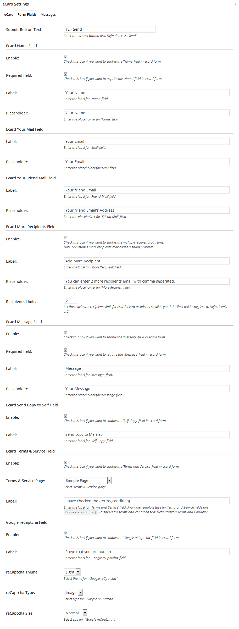Uncheck the Self Copy Enable checkbox
Image resolution: width=239 pixels, height=629 pixels.
pyautogui.click(x=66, y=416)
